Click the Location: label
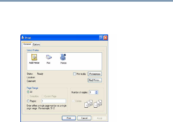 pyautogui.click(x=31, y=77)
